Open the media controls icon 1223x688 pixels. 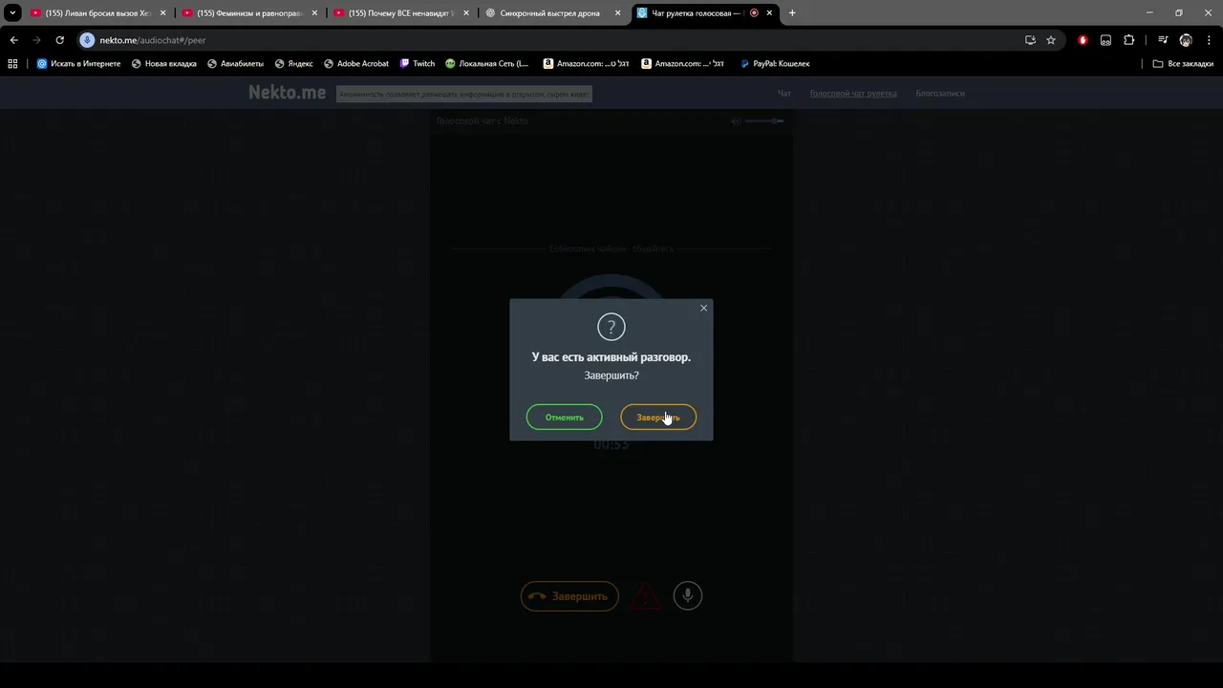1163,40
